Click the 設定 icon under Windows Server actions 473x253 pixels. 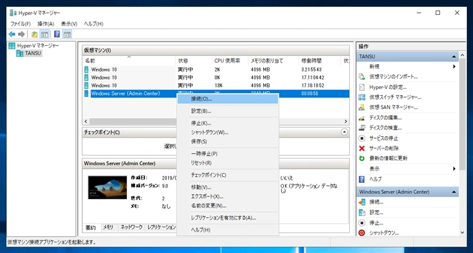click(362, 213)
